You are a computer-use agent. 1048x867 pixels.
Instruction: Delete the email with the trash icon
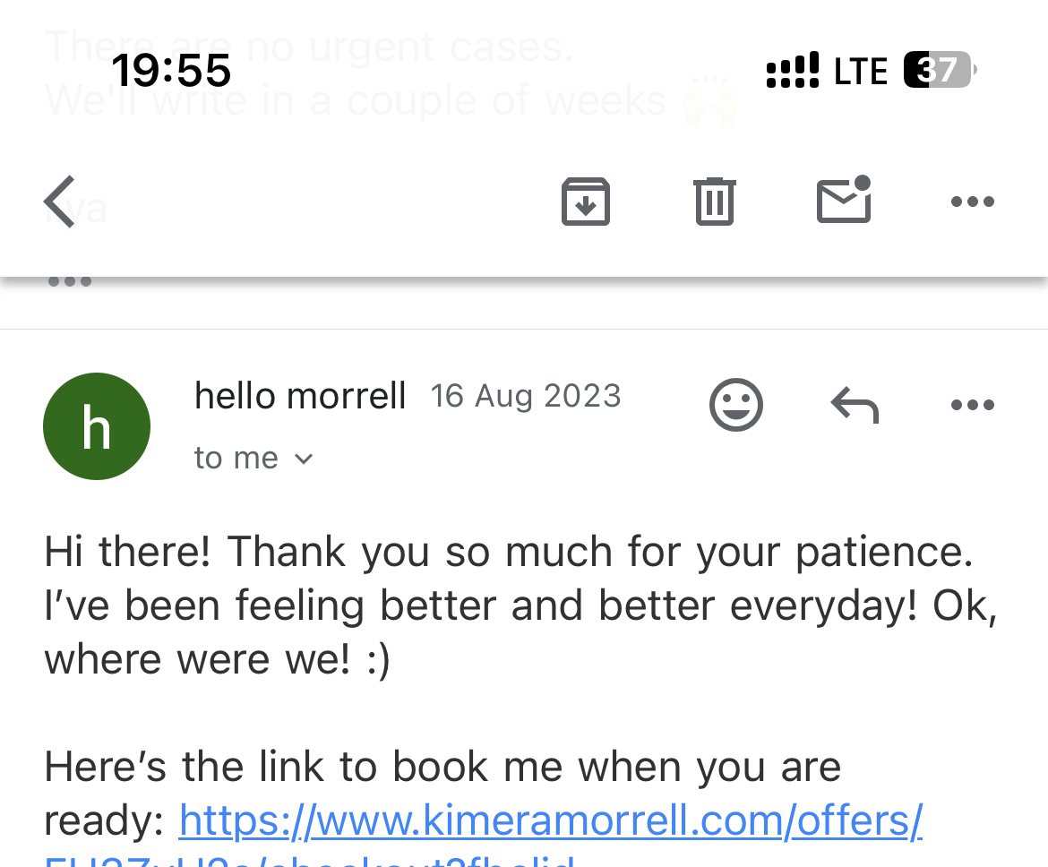point(714,202)
